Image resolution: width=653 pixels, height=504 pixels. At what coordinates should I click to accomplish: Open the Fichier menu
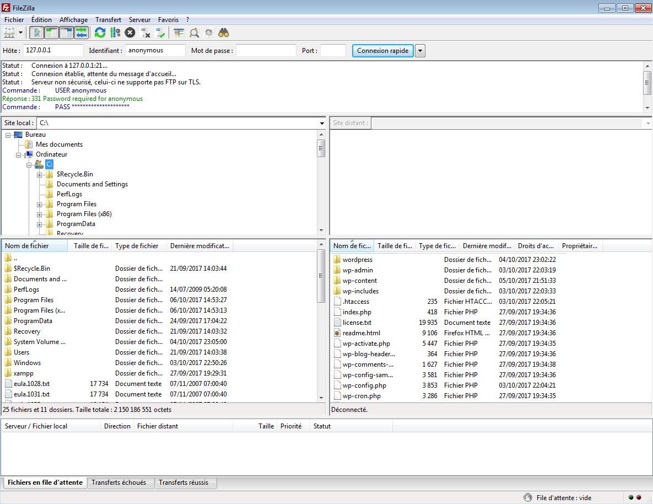coord(14,20)
